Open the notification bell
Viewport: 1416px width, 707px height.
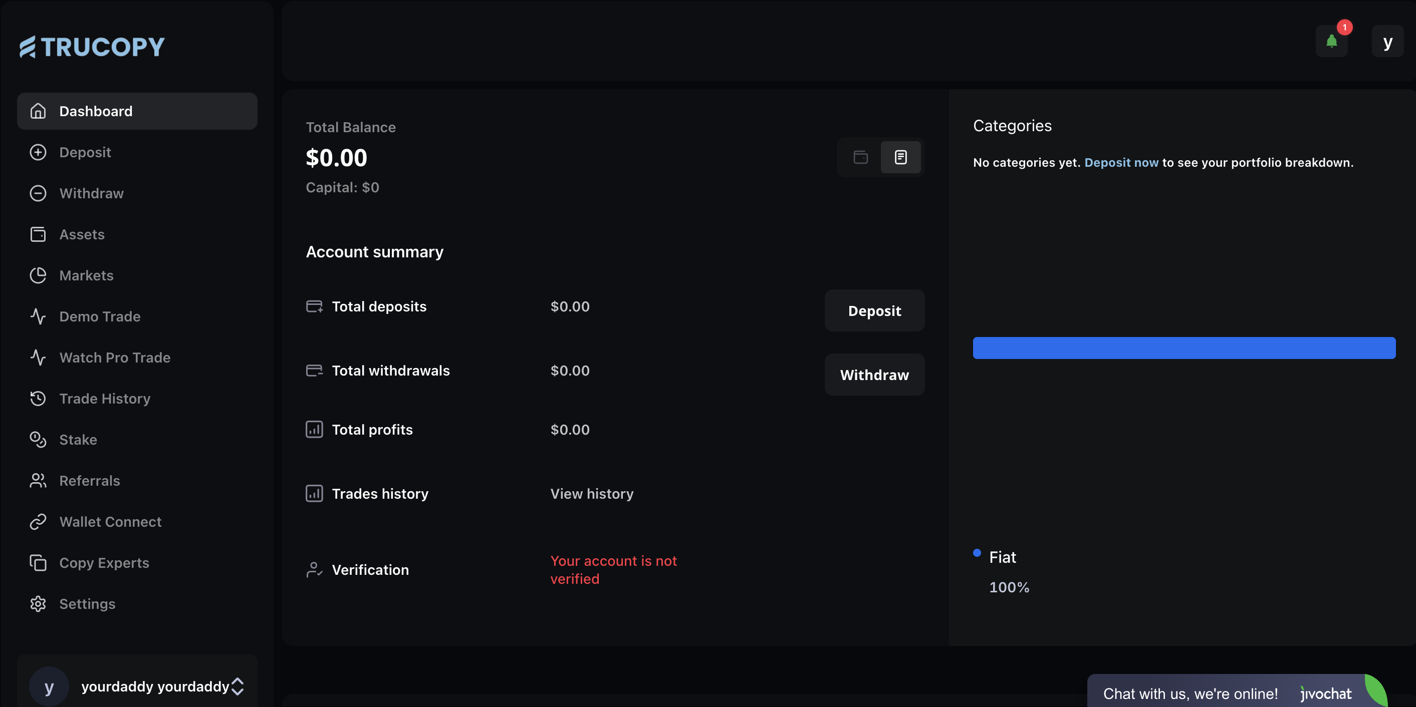tap(1331, 41)
